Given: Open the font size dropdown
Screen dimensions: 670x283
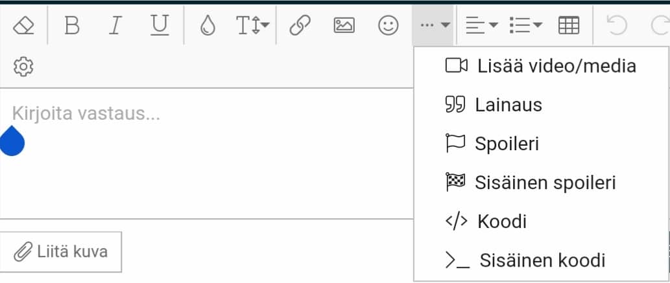Looking at the screenshot, I should pyautogui.click(x=253, y=26).
